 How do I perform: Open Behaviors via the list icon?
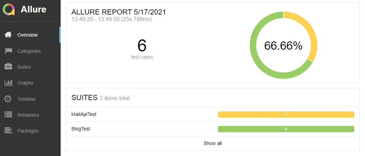tap(8, 115)
